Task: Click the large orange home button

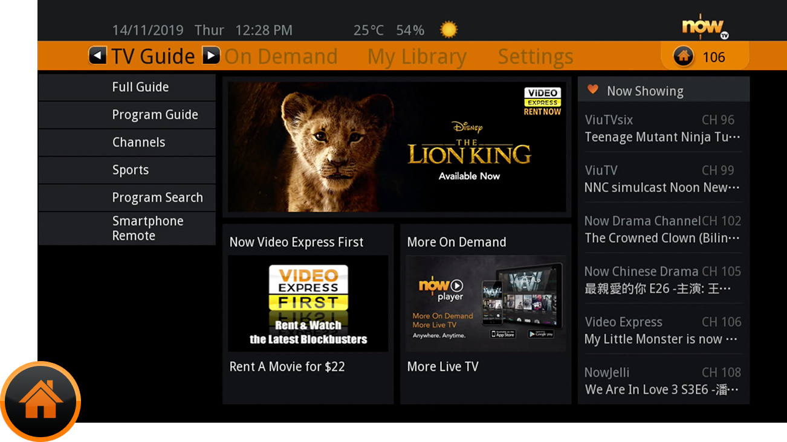Action: [x=40, y=401]
